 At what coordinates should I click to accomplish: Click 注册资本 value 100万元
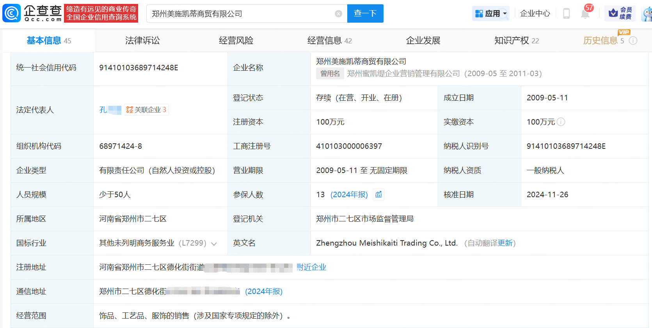coord(330,122)
